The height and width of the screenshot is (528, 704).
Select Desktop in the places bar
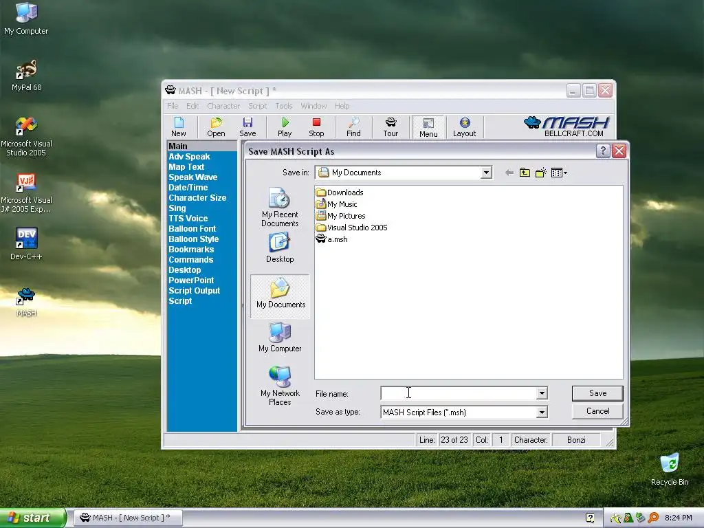click(280, 247)
